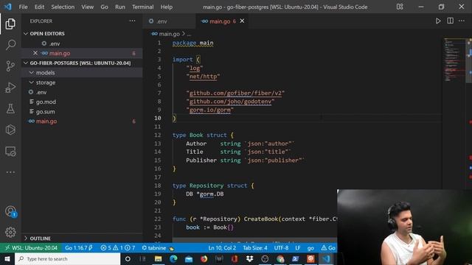Close main.go in Open Editors list

point(35,53)
